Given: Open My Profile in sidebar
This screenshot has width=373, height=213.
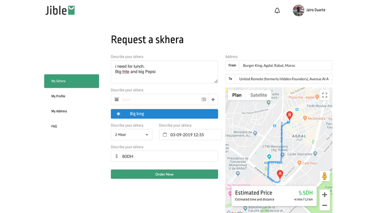Looking at the screenshot, I should [58, 96].
